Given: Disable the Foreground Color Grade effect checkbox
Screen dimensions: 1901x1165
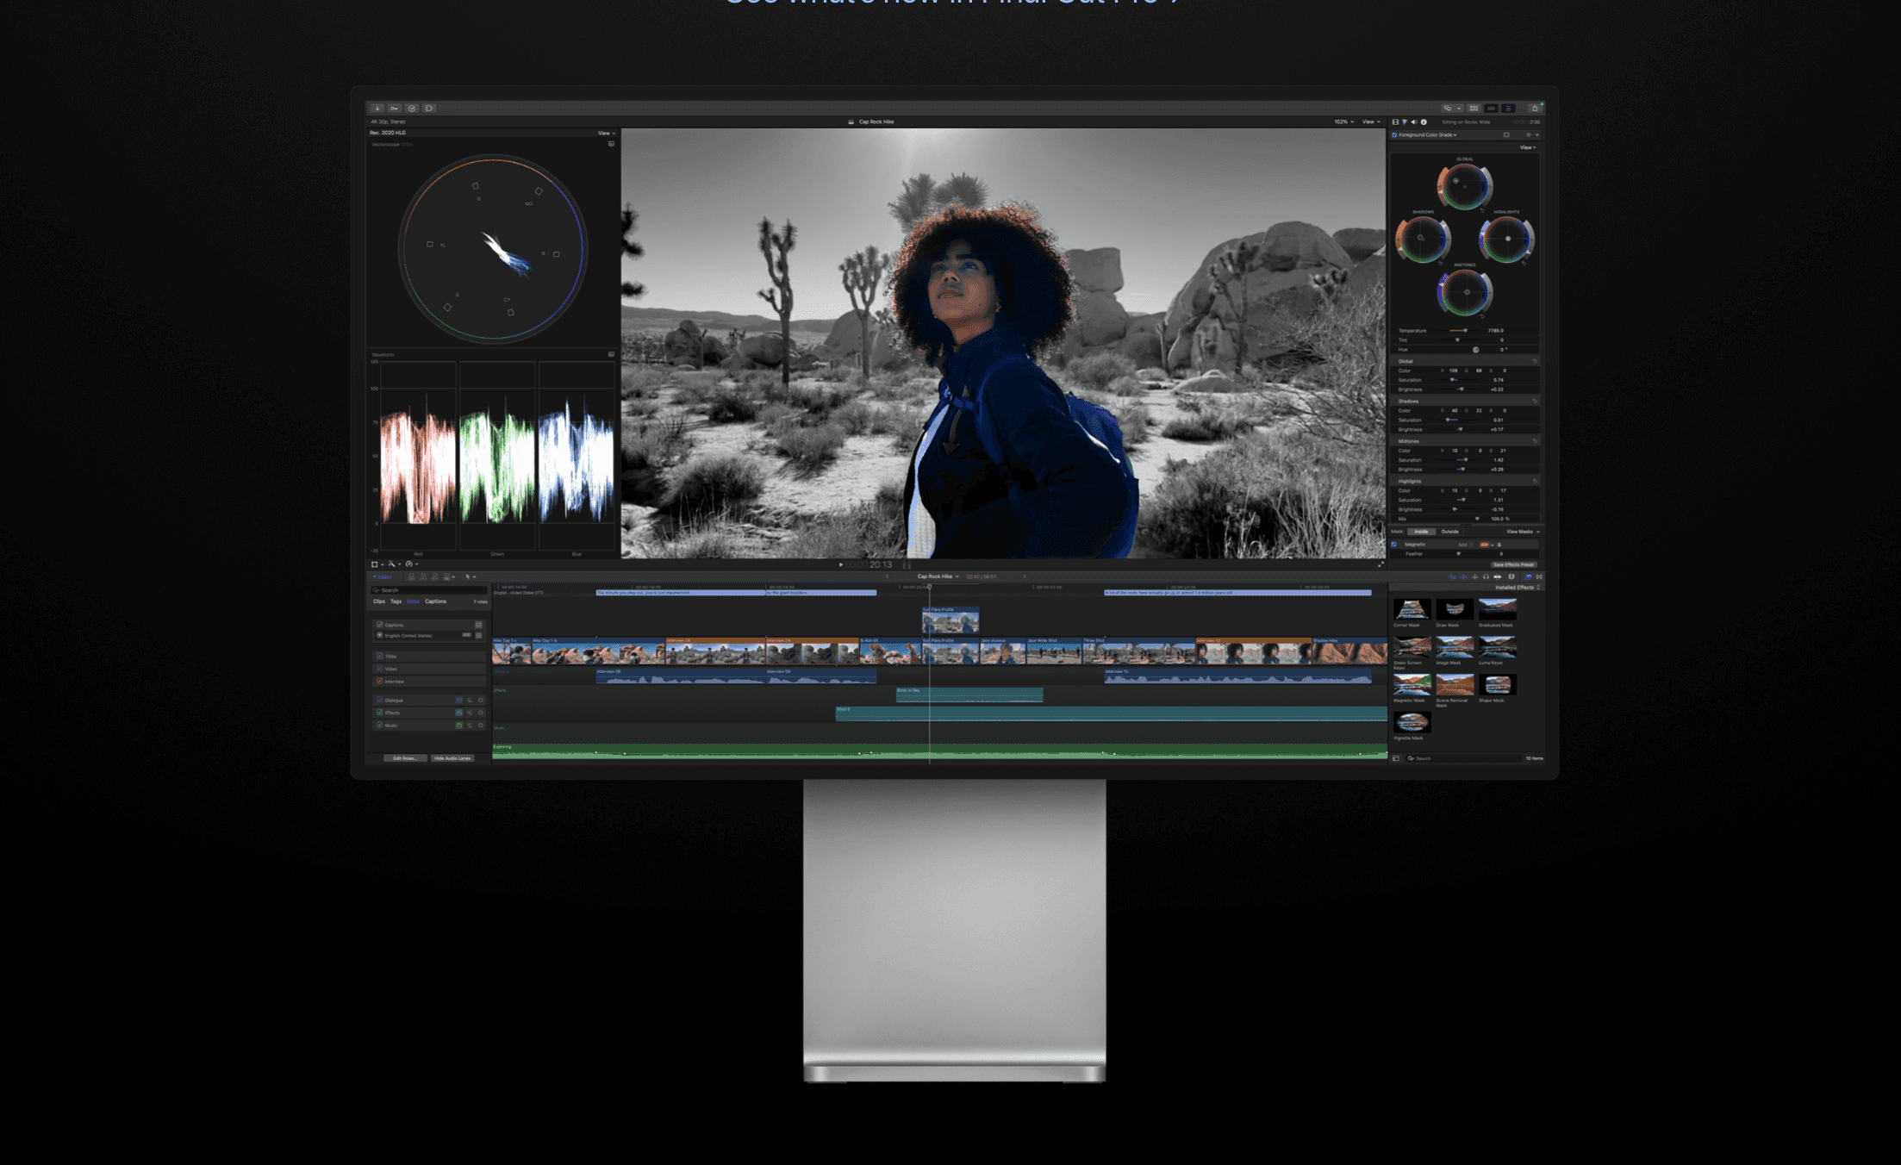Looking at the screenshot, I should tap(1395, 134).
